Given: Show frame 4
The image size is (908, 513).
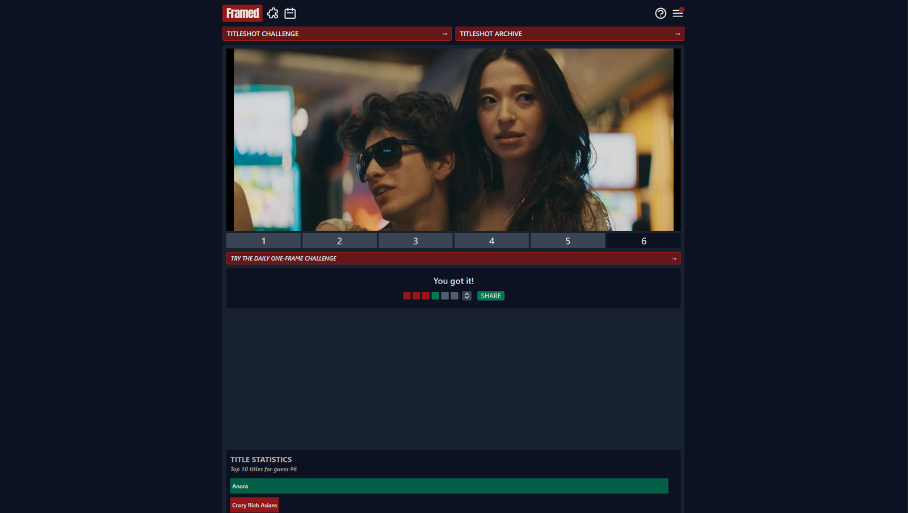Looking at the screenshot, I should pyautogui.click(x=491, y=241).
